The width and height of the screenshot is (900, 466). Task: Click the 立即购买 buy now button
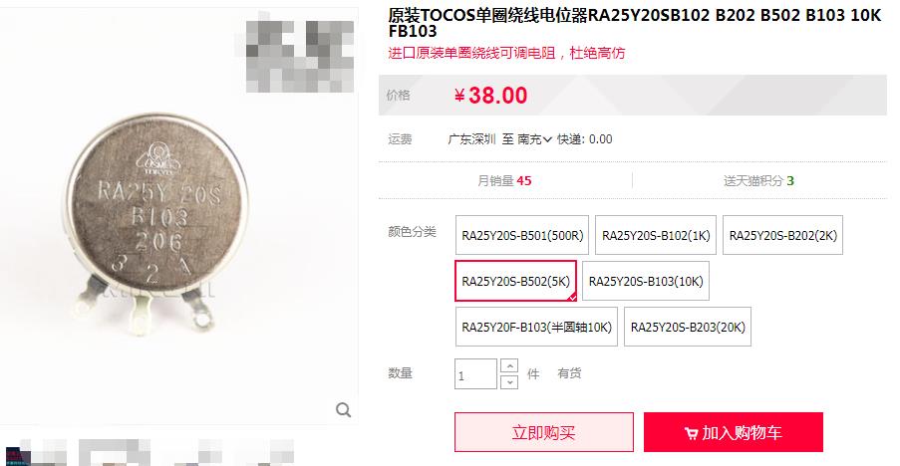tap(544, 432)
